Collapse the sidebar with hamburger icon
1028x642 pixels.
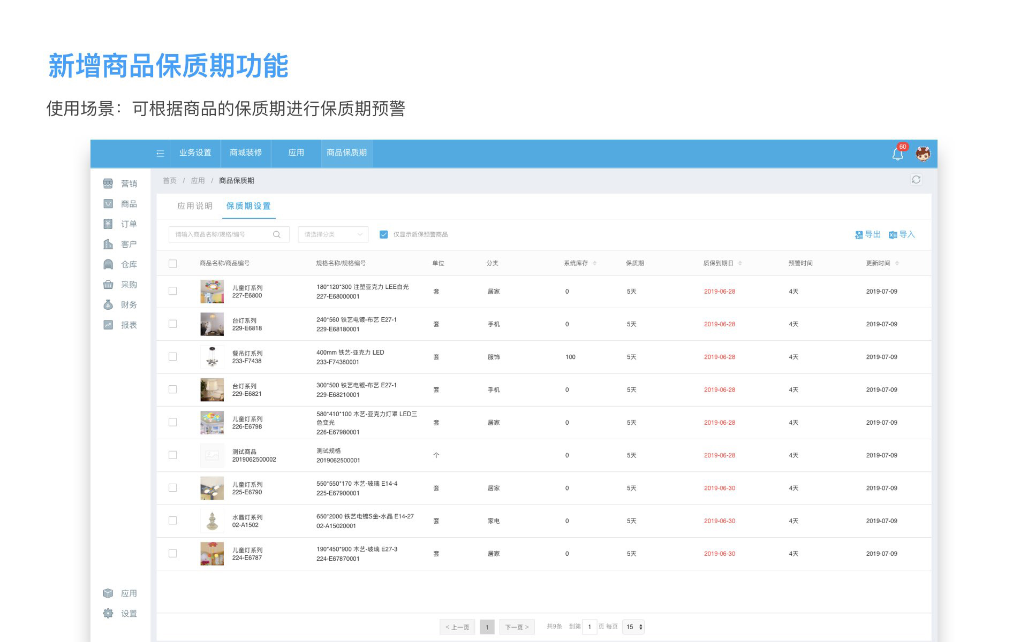(x=160, y=154)
